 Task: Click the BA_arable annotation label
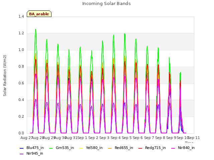coord(39,14)
